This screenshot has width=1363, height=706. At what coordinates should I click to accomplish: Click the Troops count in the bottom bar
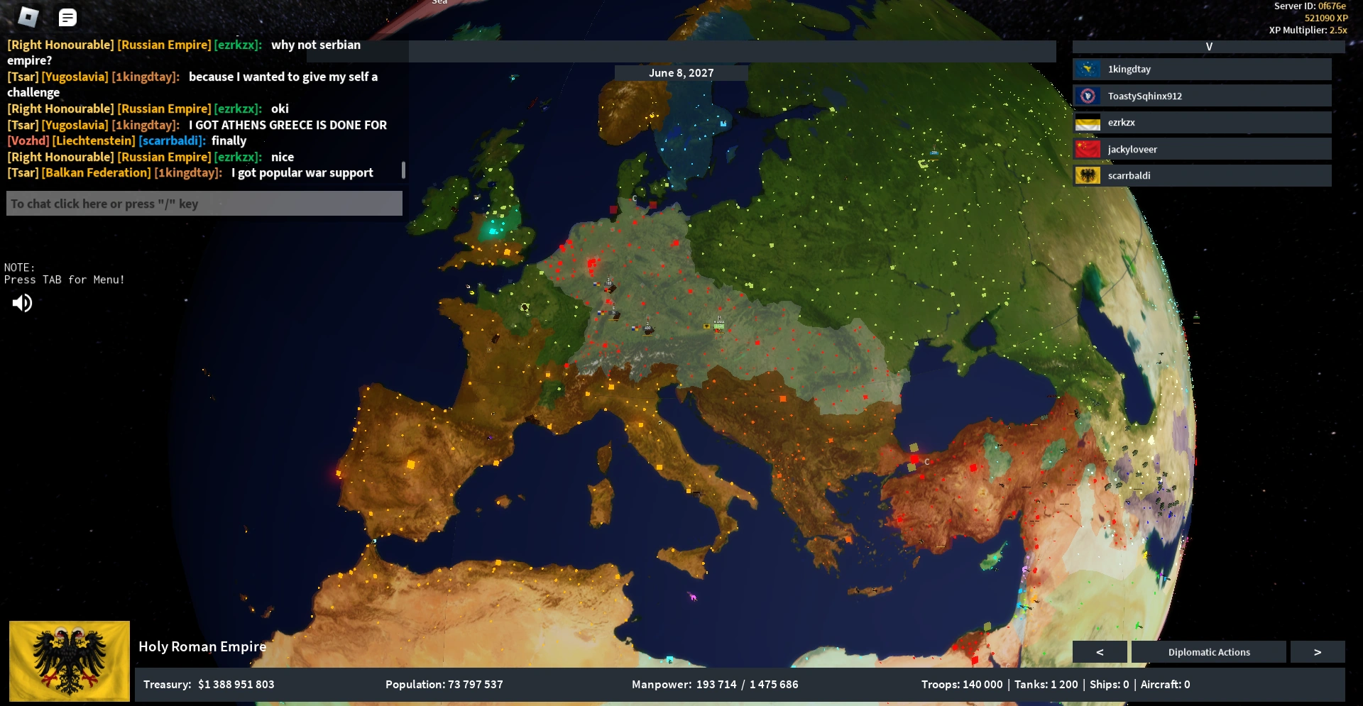(963, 684)
